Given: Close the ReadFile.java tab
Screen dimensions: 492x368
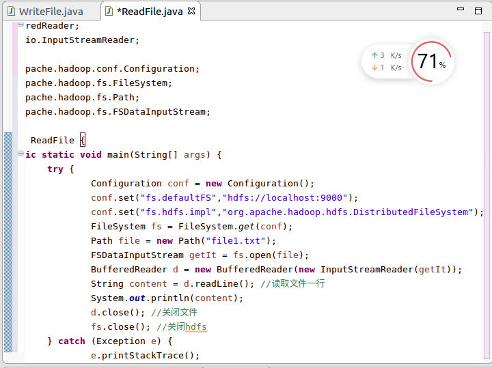Looking at the screenshot, I should (x=191, y=12).
